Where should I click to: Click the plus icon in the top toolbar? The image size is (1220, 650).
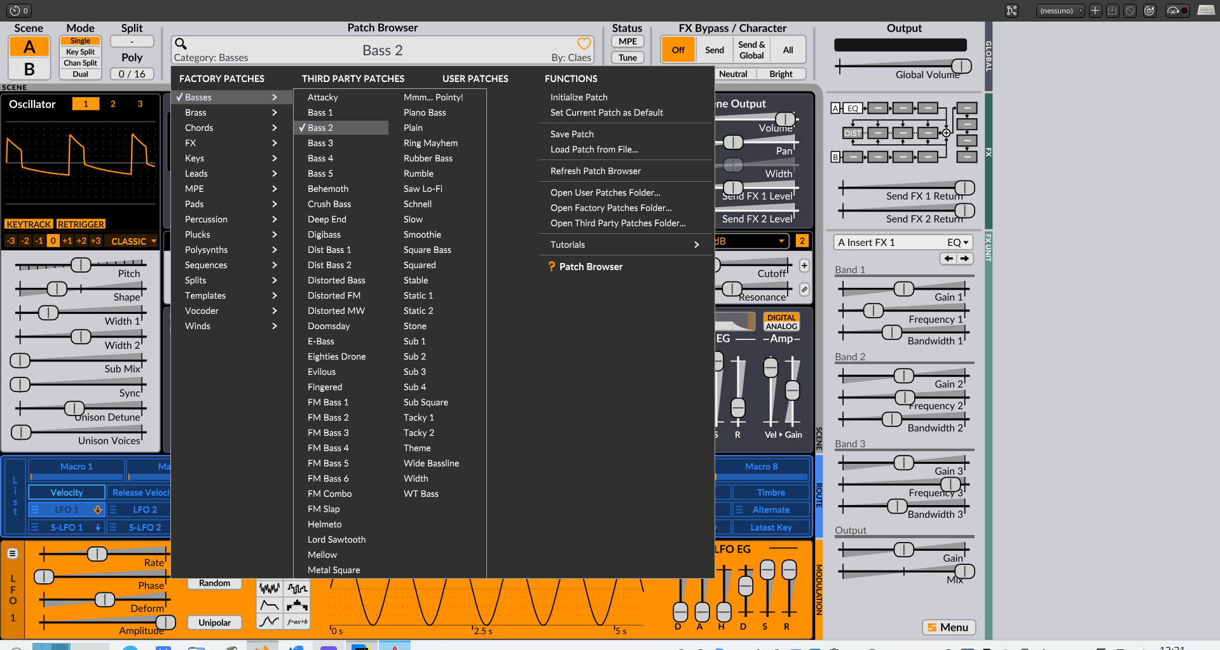click(x=1095, y=11)
